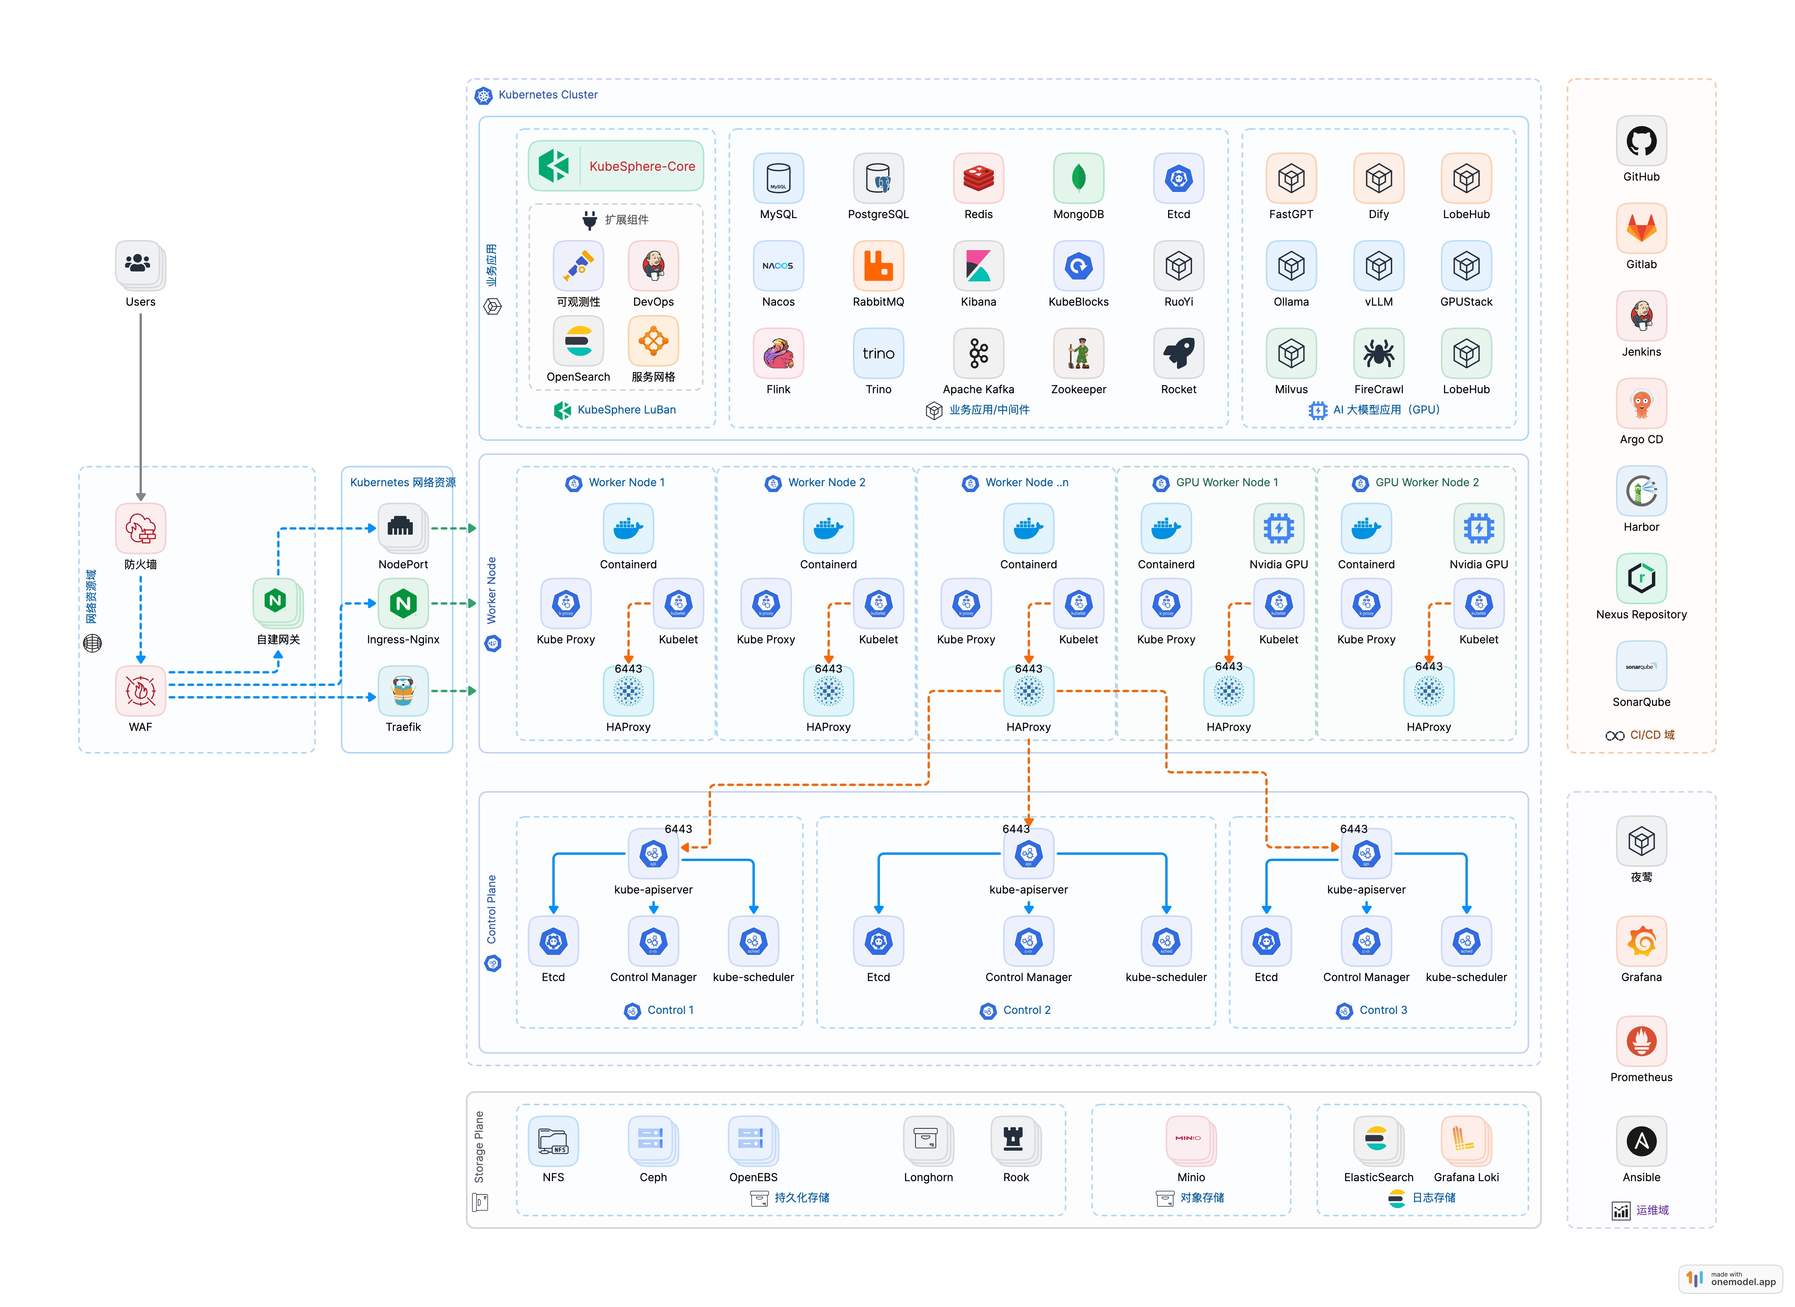The height and width of the screenshot is (1307, 1795).
Task: Click the NodePort icon
Action: (402, 528)
